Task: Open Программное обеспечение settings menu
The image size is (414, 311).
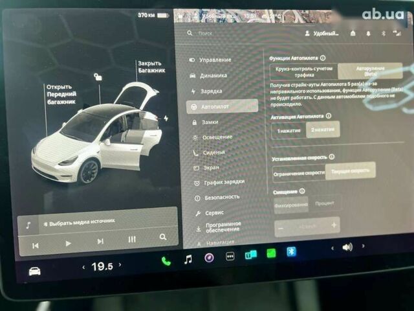Action: pos(219,227)
